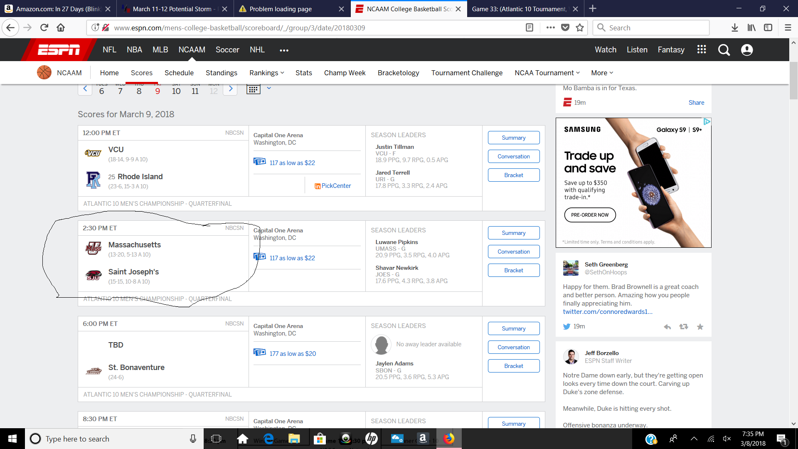The width and height of the screenshot is (798, 449).
Task: Expand NCAA Tournament dropdown
Action: tap(547, 73)
